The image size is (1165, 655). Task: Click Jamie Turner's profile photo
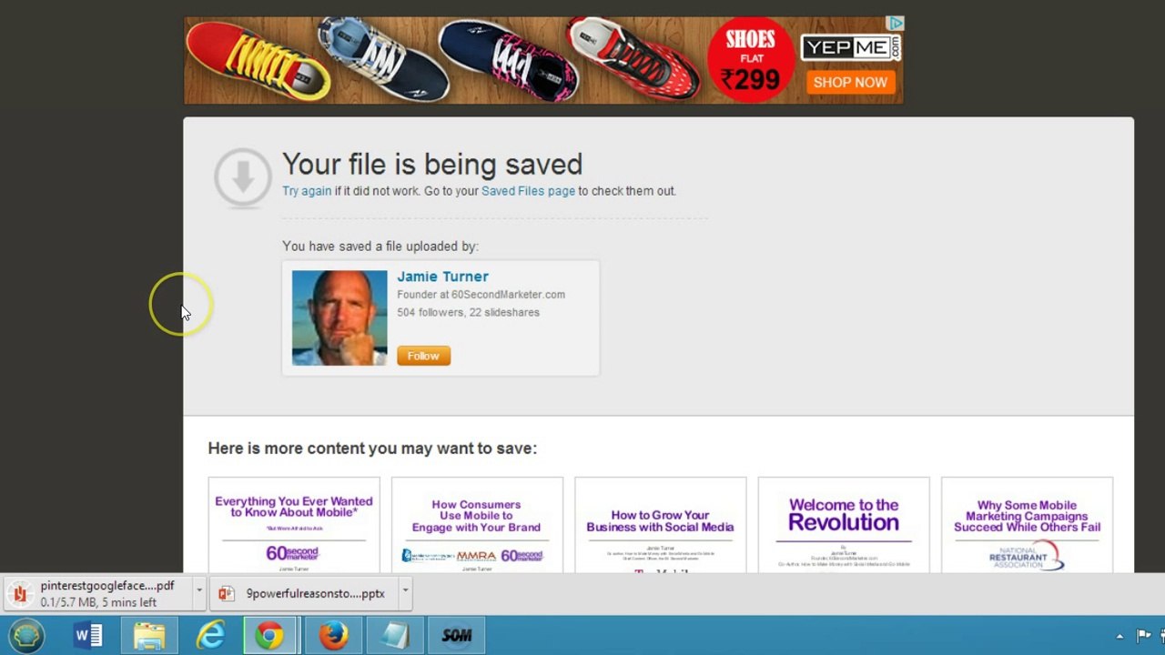click(339, 317)
